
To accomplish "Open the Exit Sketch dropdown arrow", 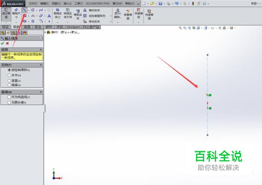I will (6, 23).
